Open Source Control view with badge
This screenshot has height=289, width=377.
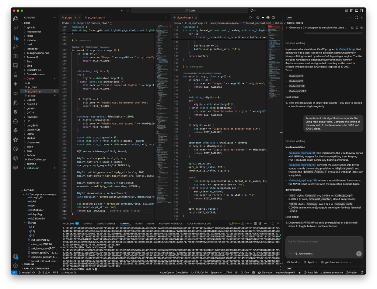click(15, 37)
